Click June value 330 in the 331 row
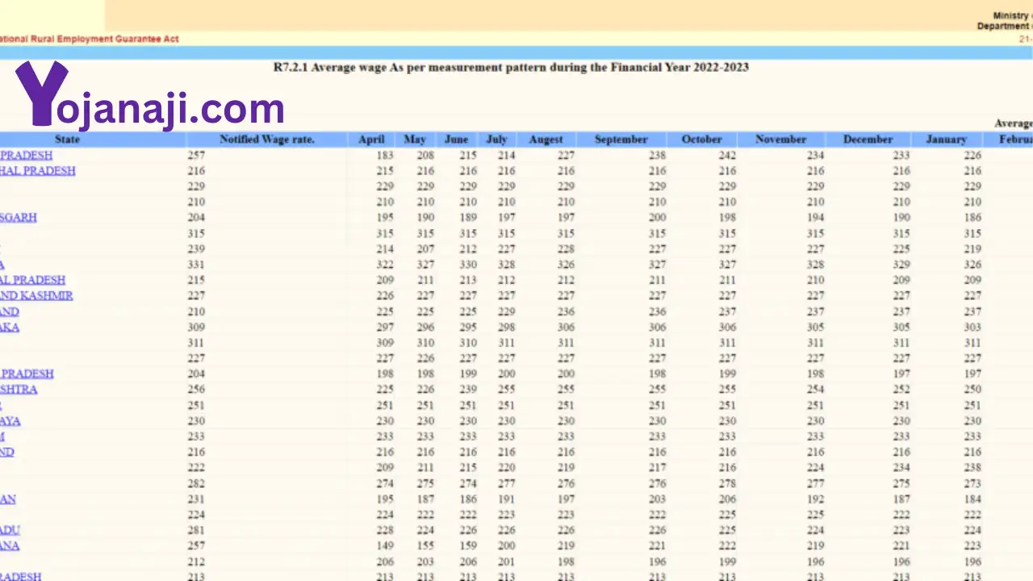Image resolution: width=1033 pixels, height=581 pixels. point(468,265)
